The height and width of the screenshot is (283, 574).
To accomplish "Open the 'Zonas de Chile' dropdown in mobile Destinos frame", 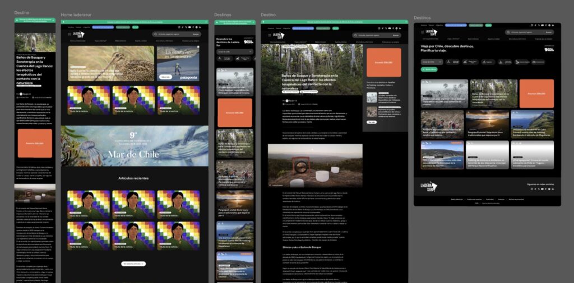I will tap(235, 51).
